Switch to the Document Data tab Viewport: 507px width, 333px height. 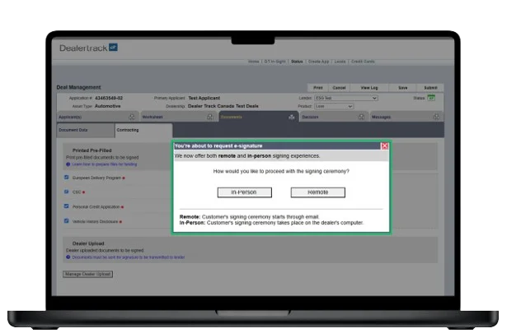73,130
